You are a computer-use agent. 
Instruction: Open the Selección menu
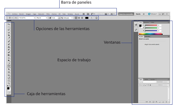click(x=41, y=14)
